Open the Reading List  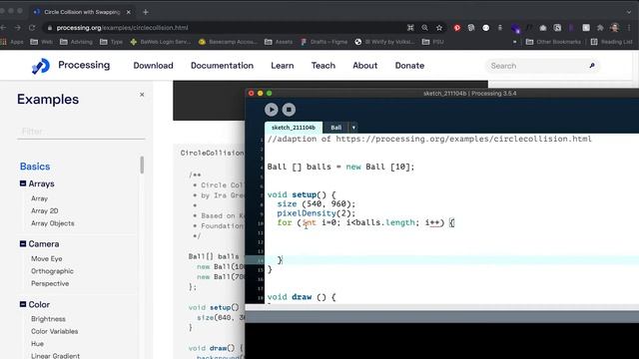pyautogui.click(x=612, y=42)
